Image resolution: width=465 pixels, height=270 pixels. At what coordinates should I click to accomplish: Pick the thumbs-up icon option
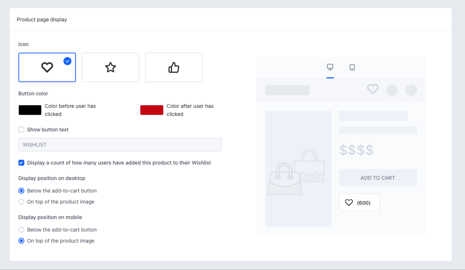174,67
